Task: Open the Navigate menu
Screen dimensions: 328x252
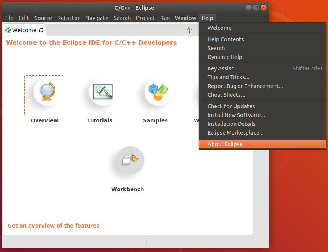Action: tap(97, 18)
